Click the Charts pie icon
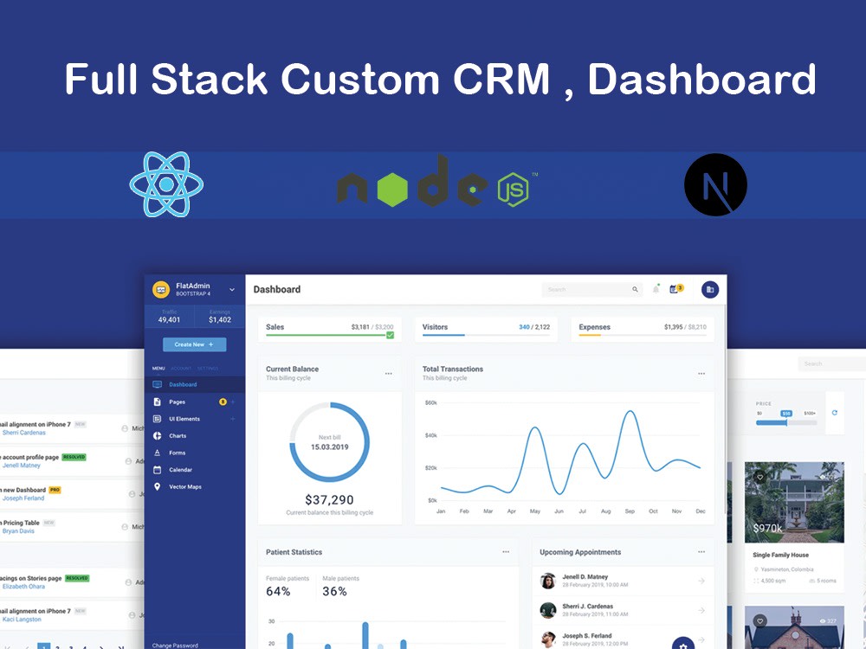The image size is (866, 649). (x=157, y=436)
